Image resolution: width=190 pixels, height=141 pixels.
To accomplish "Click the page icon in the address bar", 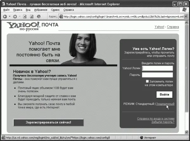I will [x=61, y=16].
